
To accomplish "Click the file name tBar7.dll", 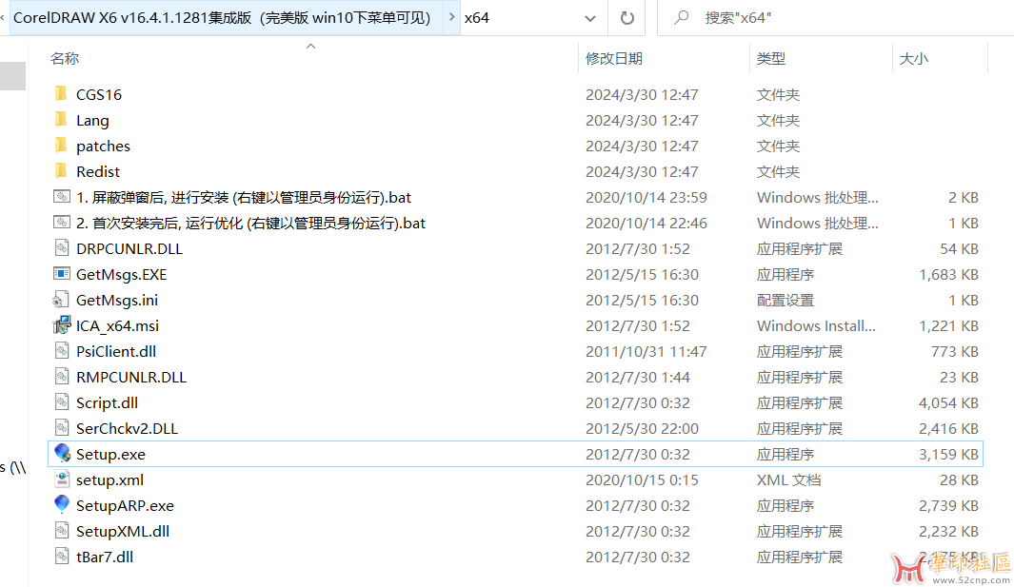I will [105, 557].
